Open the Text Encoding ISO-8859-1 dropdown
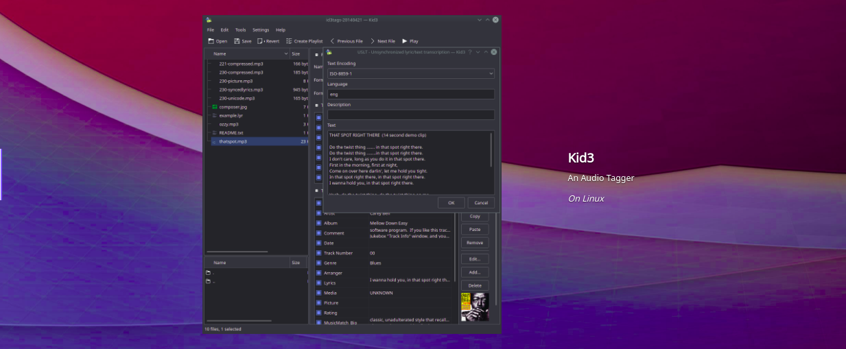 point(410,73)
